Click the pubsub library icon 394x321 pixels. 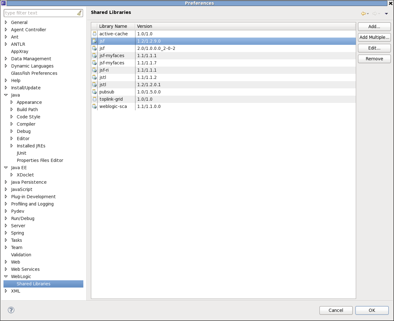(94, 92)
